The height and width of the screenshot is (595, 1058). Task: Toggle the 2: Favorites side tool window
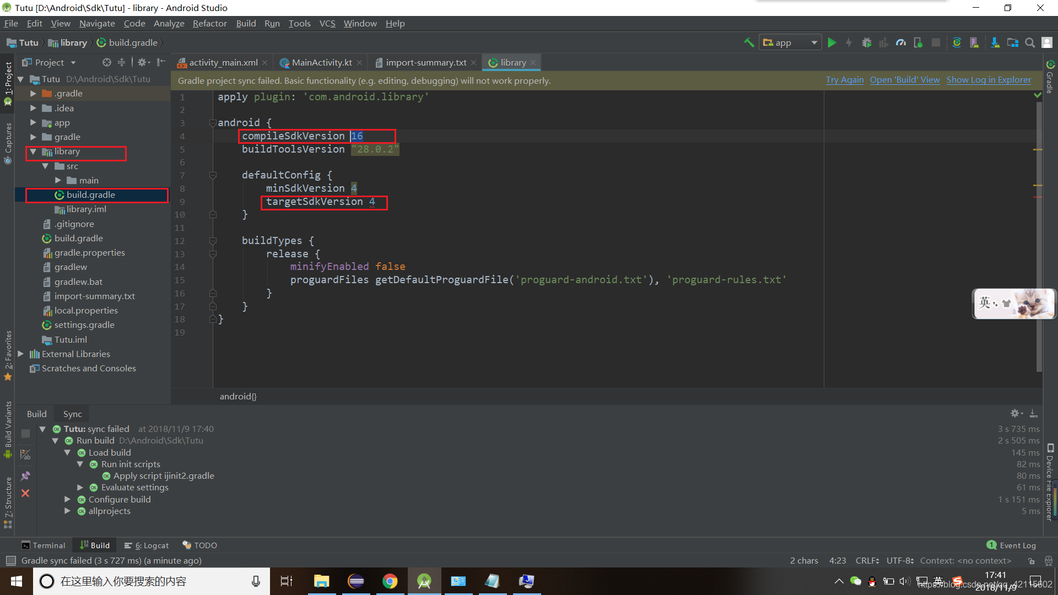pyautogui.click(x=8, y=355)
